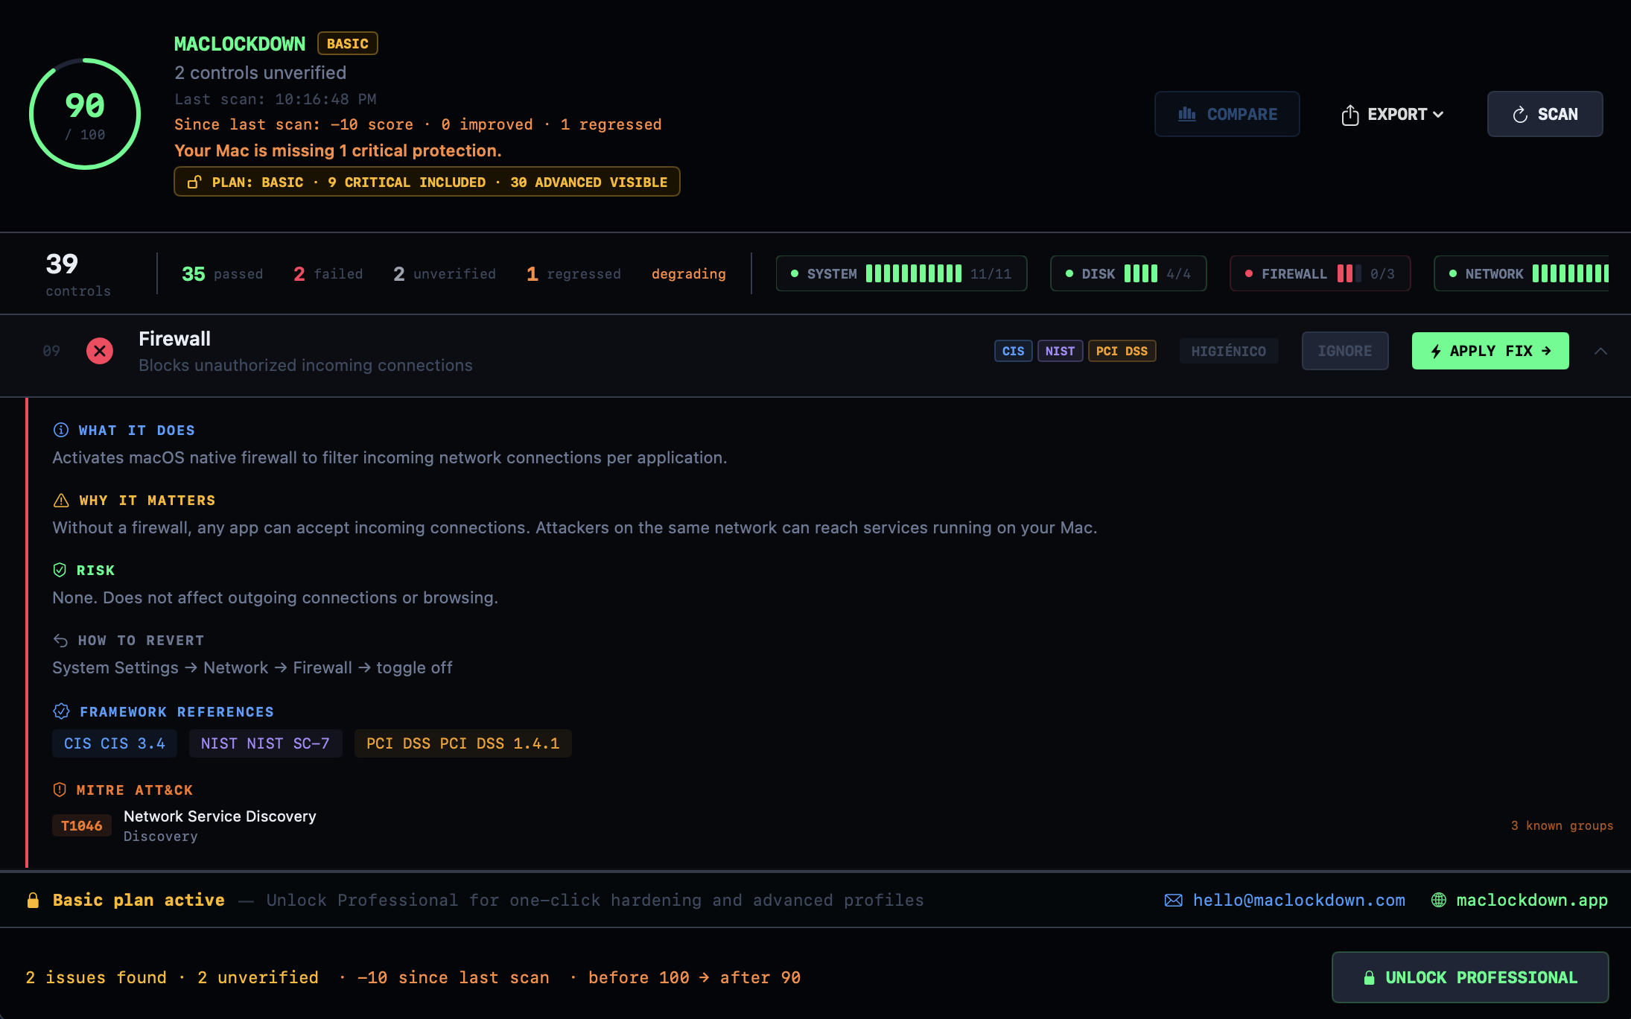The width and height of the screenshot is (1631, 1019).
Task: Click the 3 known groups text
Action: coord(1562,825)
